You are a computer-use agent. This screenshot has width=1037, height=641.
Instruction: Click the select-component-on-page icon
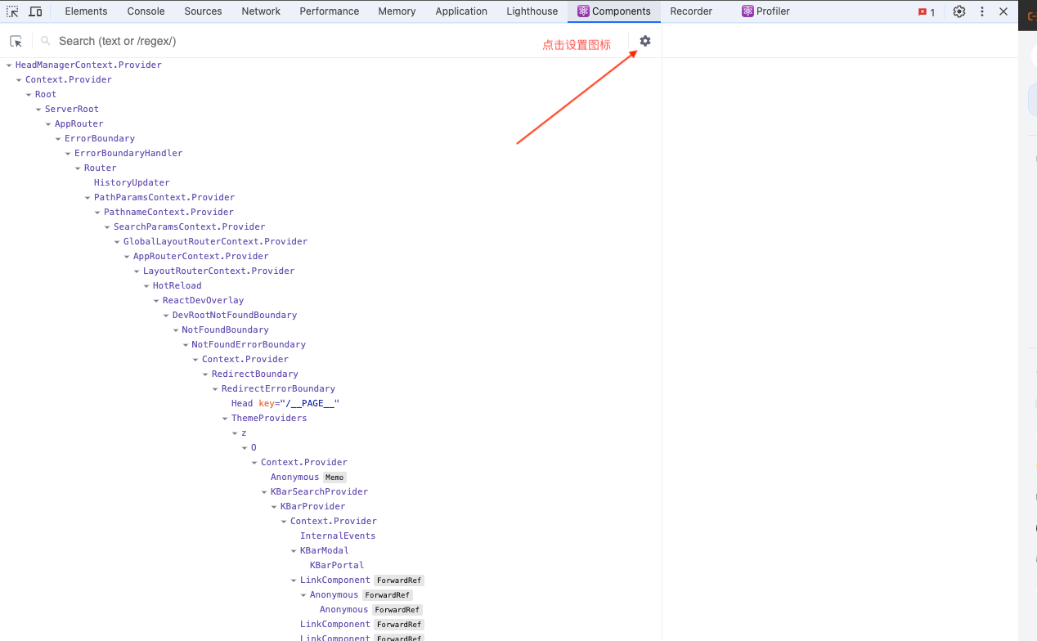click(16, 41)
